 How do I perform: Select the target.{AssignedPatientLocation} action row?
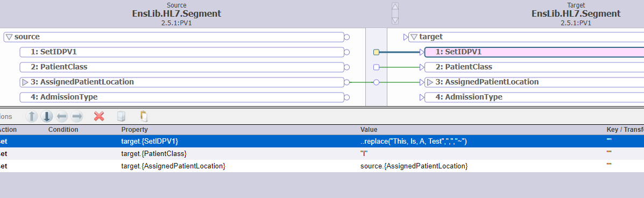[x=322, y=166]
